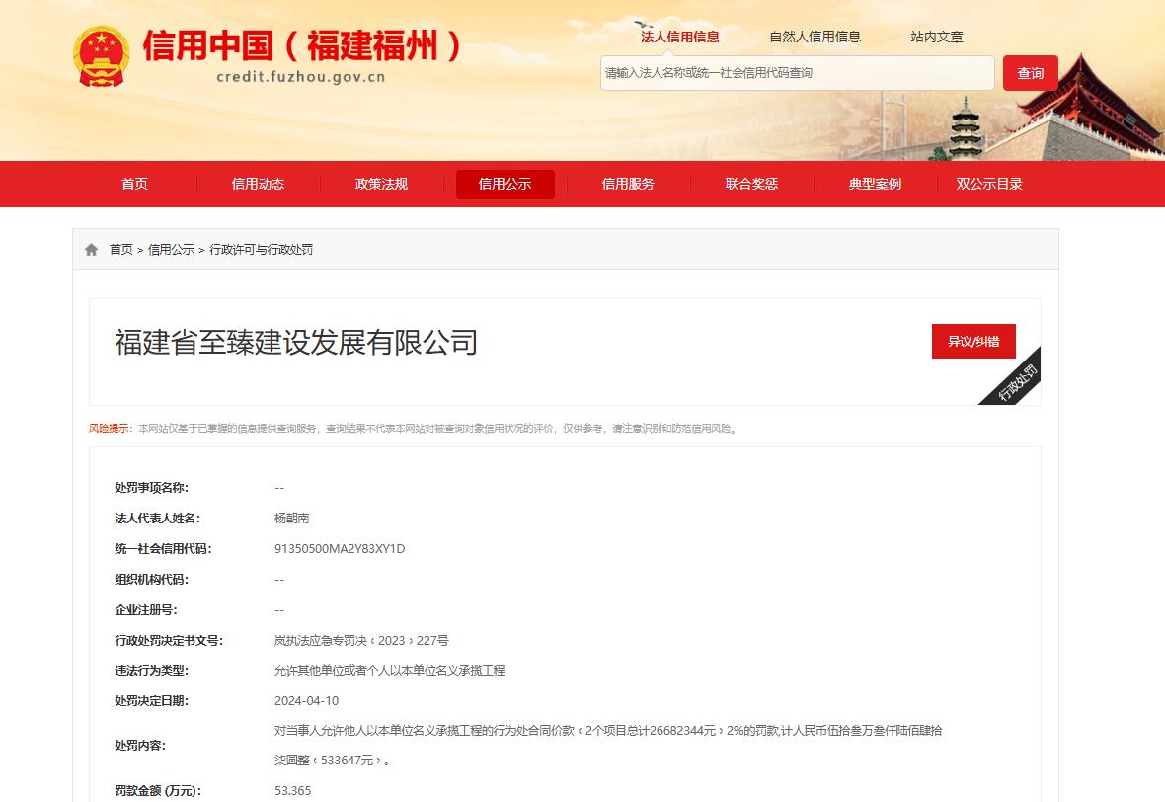Open the 信用服务 navigation menu

point(628,184)
